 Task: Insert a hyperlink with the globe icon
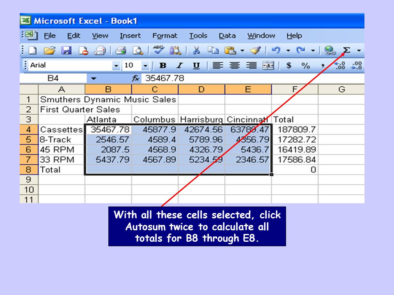330,50
